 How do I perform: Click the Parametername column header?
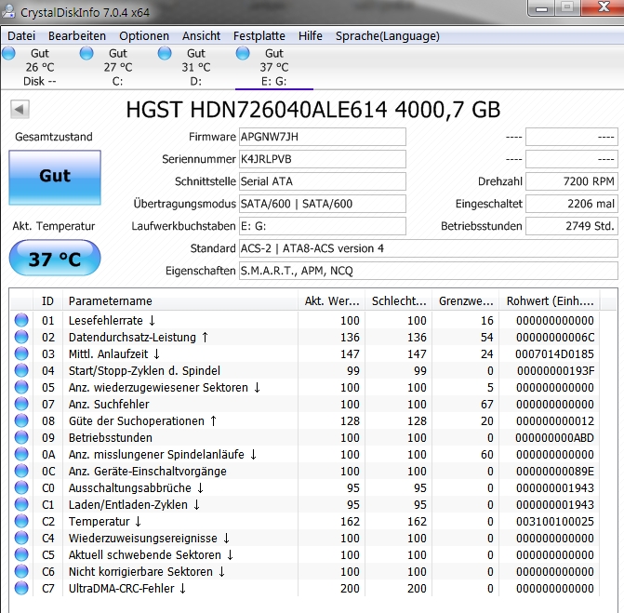[x=179, y=301]
